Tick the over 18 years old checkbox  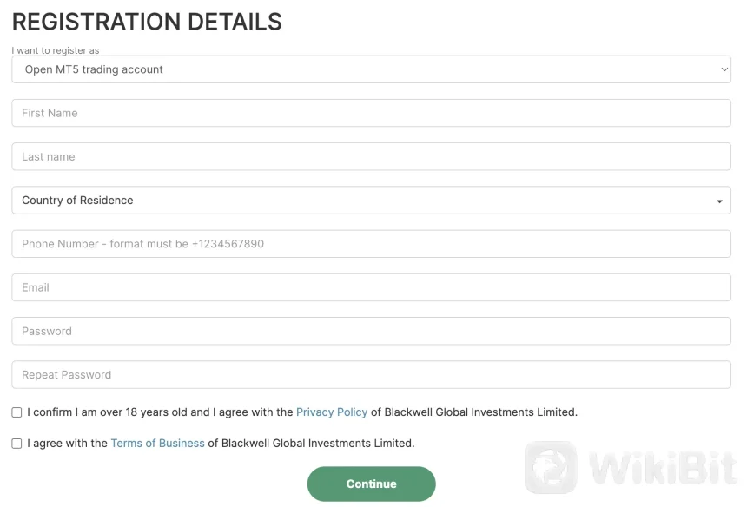click(x=17, y=412)
